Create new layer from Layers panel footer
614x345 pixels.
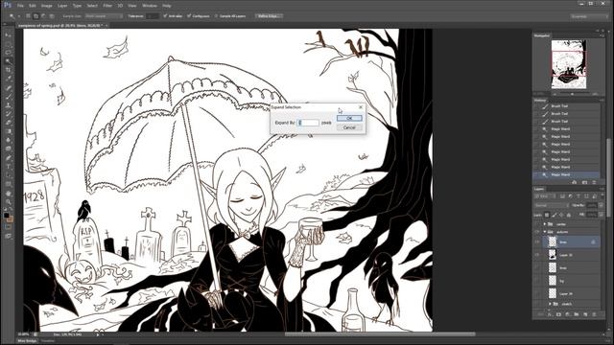click(585, 314)
